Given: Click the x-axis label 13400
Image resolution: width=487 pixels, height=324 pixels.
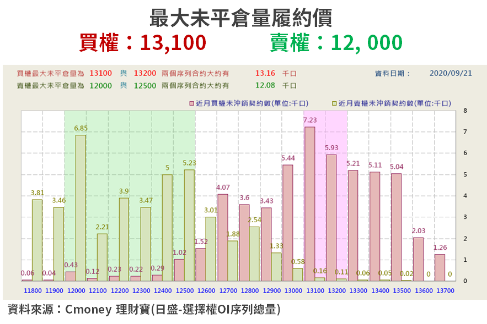Looking at the screenshot, I should pos(380,291).
